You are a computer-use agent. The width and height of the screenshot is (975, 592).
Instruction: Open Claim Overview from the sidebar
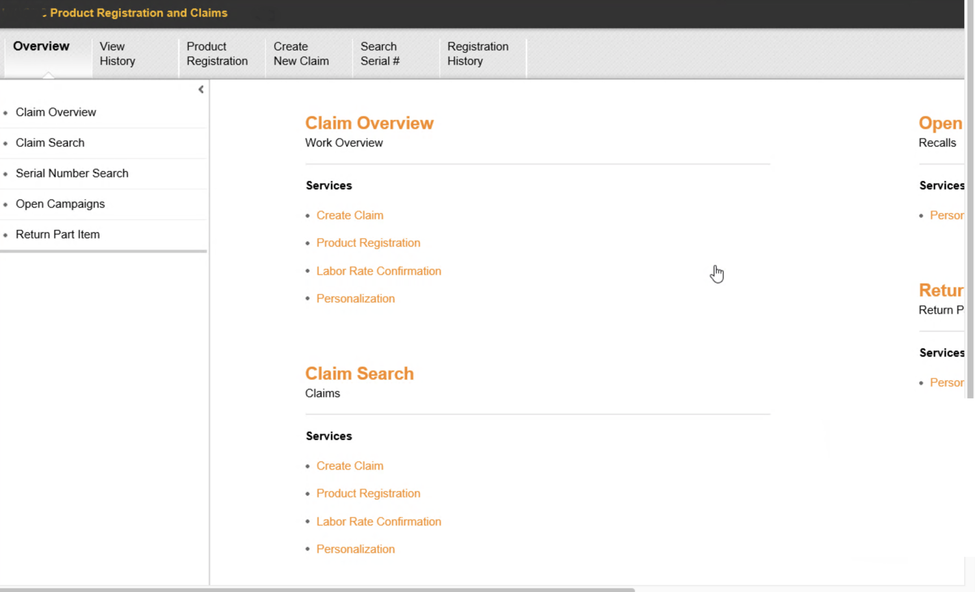pyautogui.click(x=56, y=112)
